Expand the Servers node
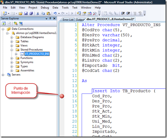Screen dimensions: 167x138 tap(3, 75)
